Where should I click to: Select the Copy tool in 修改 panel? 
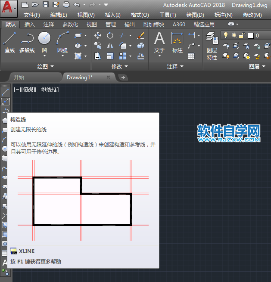tap(98, 46)
